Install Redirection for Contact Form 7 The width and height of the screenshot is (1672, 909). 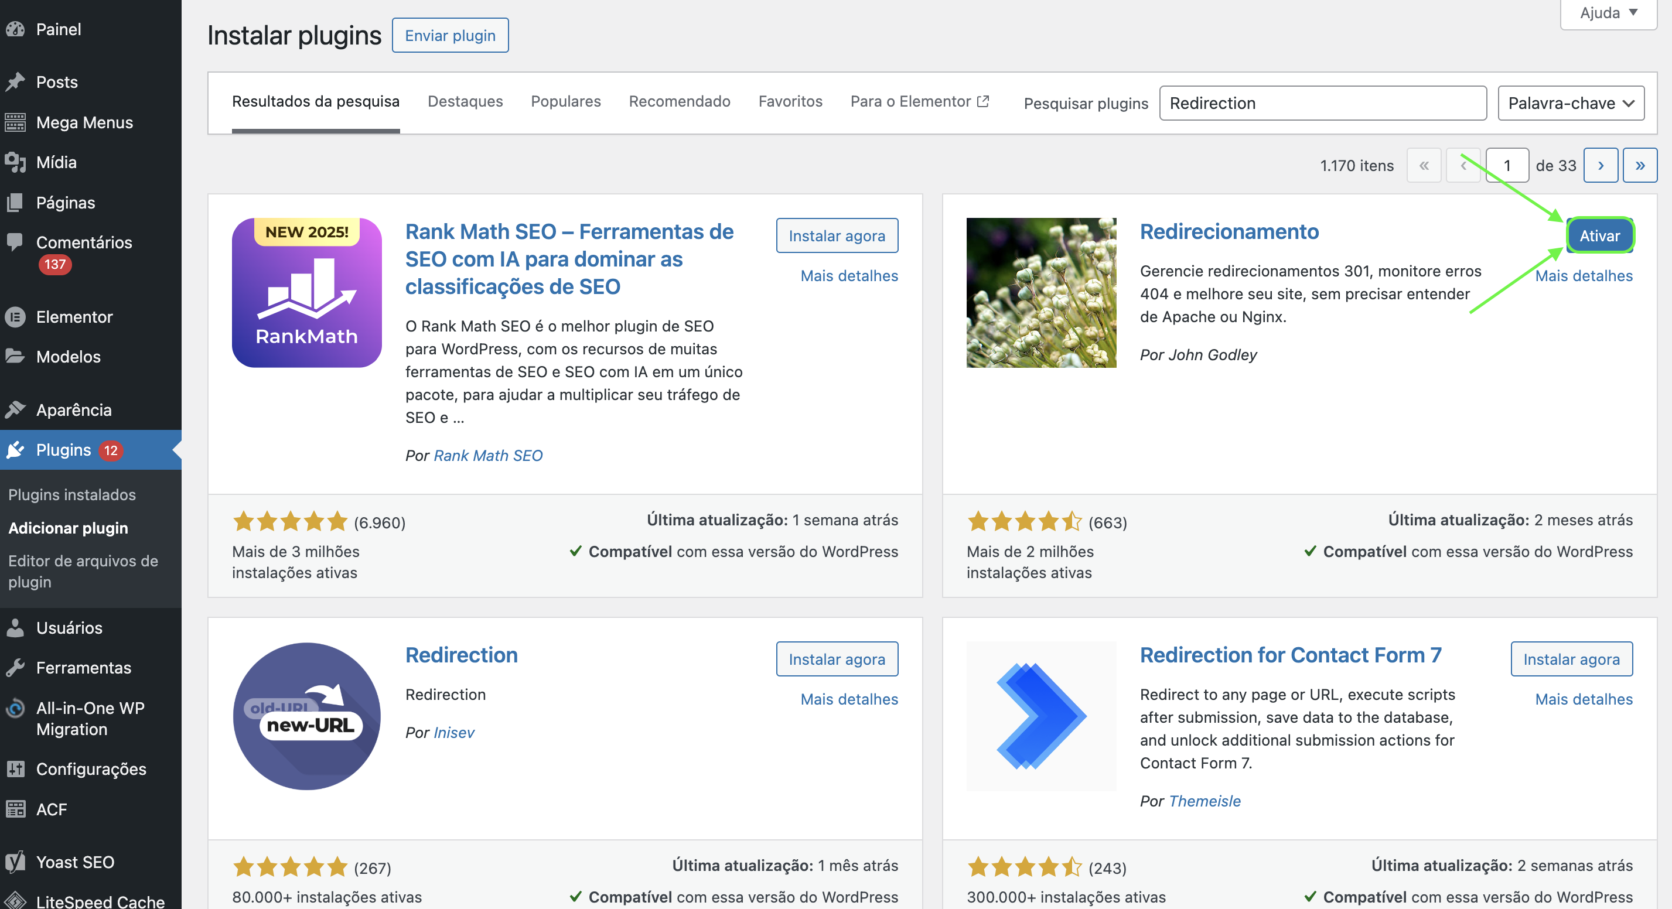click(x=1571, y=659)
